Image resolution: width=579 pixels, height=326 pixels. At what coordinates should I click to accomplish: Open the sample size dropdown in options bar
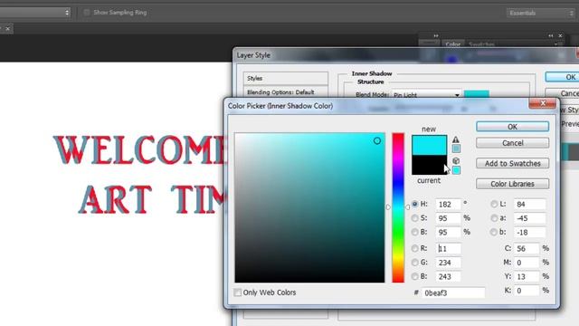coord(35,13)
